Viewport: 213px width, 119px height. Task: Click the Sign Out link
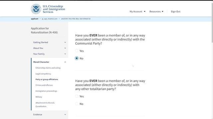pos(175,12)
